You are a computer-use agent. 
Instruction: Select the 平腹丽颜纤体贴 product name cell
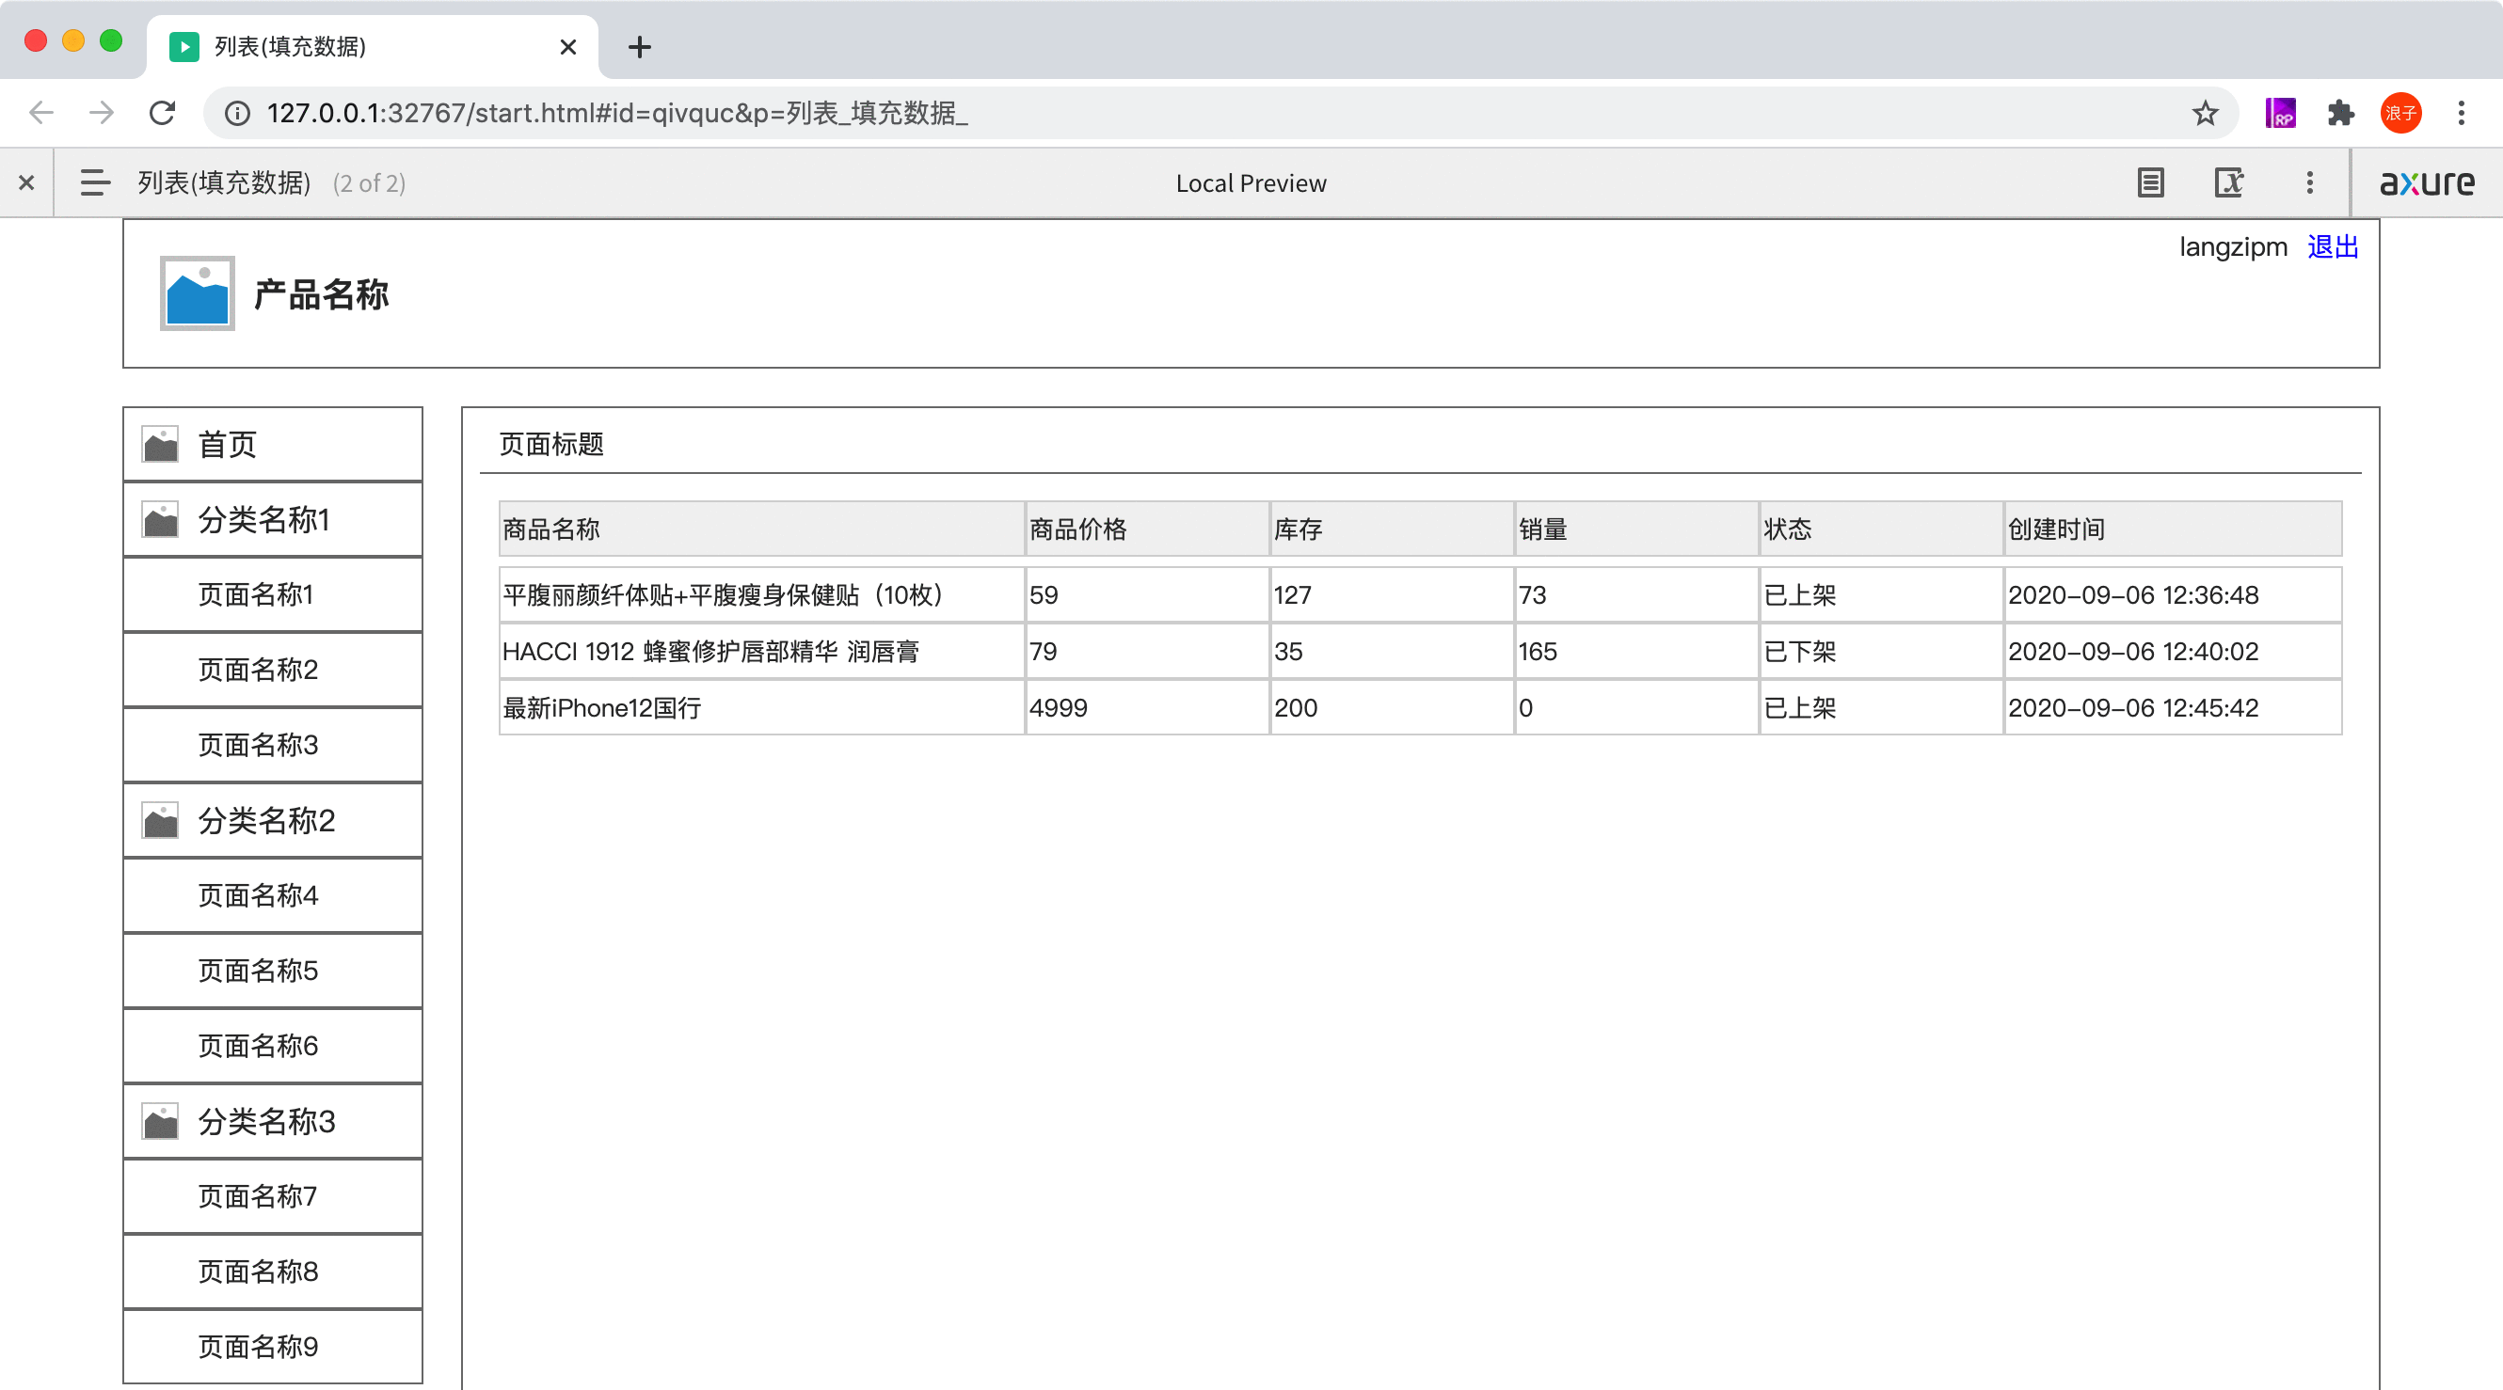[762, 595]
